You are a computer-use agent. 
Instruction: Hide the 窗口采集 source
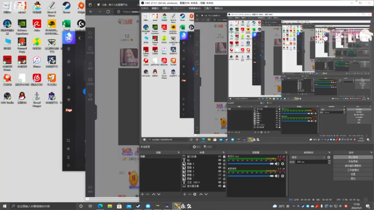click(220, 156)
